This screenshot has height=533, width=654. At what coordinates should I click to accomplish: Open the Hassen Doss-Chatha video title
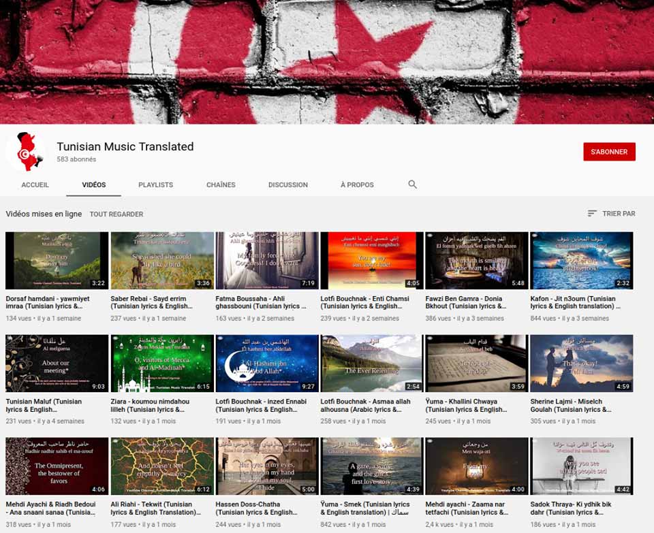(257, 508)
